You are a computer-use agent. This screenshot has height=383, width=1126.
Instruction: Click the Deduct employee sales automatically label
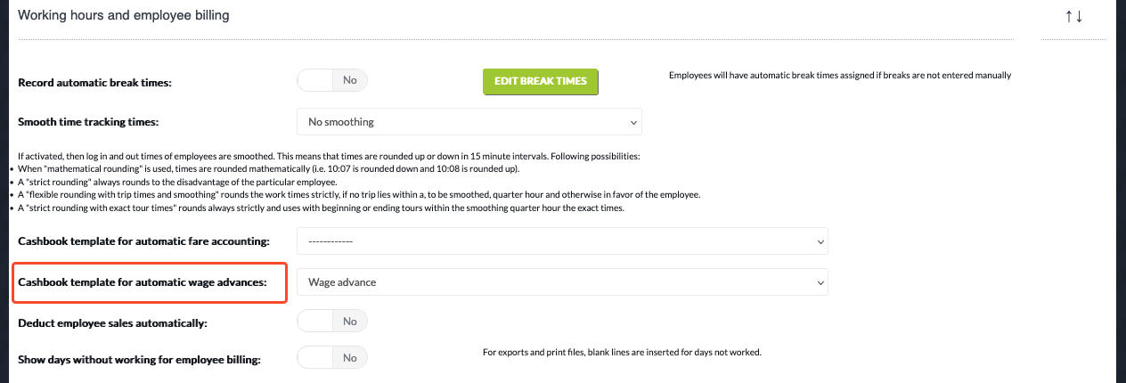tap(112, 323)
